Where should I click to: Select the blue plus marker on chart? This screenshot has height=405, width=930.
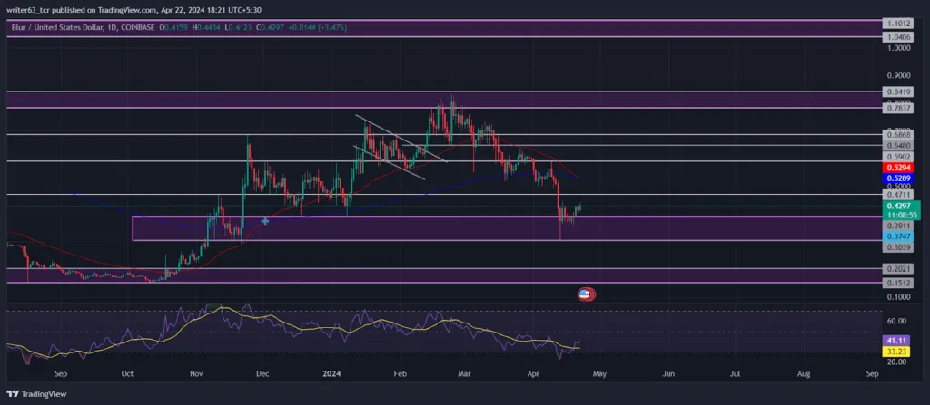[264, 221]
